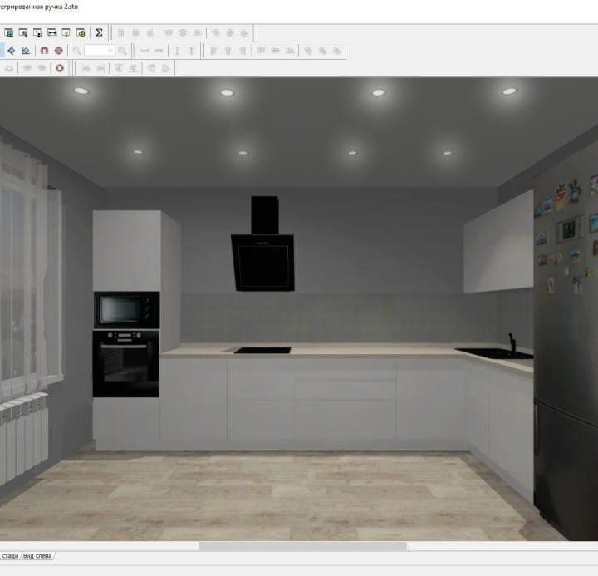Click the red lifebuoy icon
This screenshot has width=598, height=576.
pyautogui.click(x=60, y=68)
